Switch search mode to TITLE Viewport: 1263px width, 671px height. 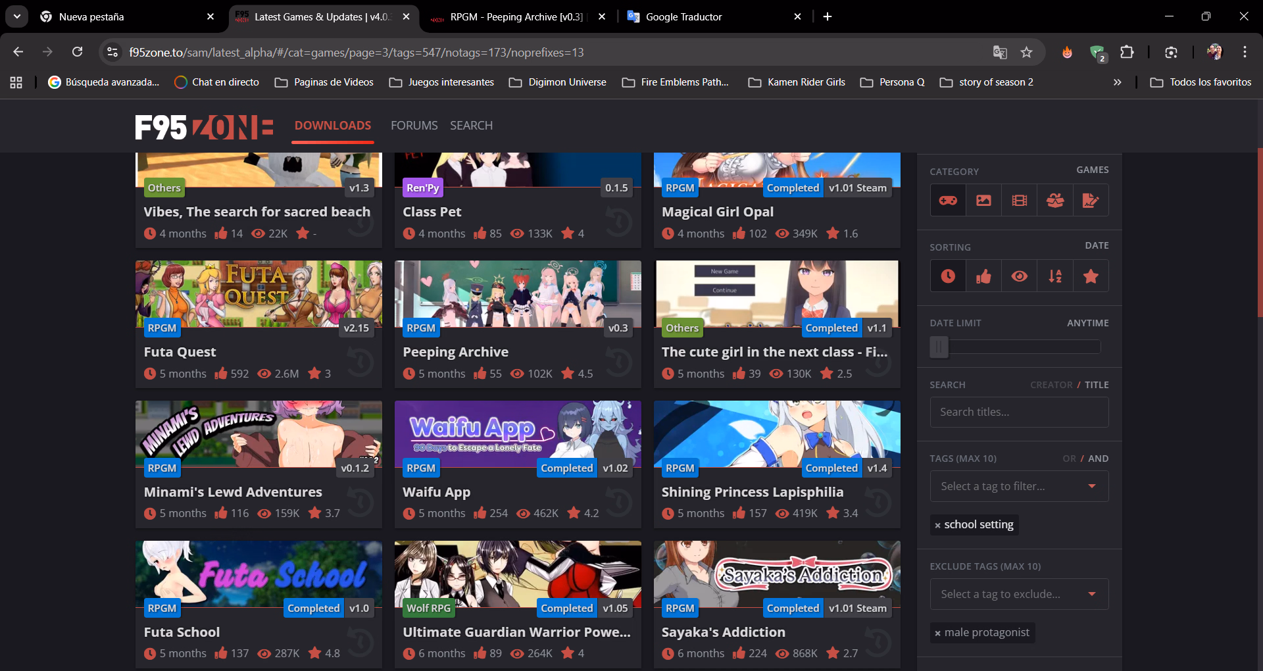point(1097,385)
